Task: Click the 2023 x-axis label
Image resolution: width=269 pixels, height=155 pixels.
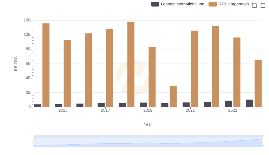Action: pos(233,110)
